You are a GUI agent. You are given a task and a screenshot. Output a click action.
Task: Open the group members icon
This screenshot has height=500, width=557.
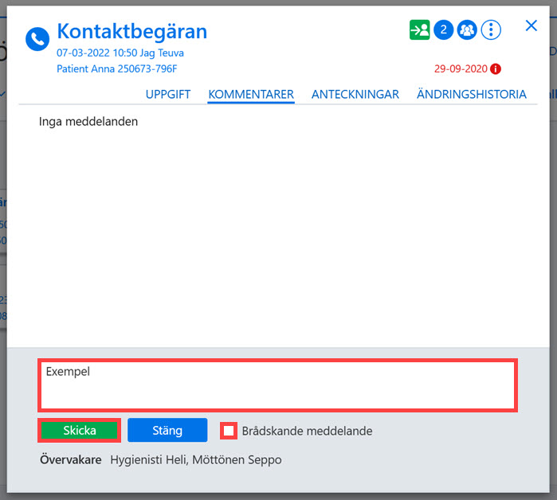467,29
